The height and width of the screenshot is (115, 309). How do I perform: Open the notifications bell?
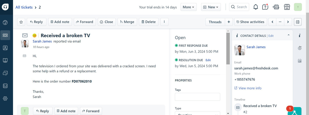tap(256, 7)
